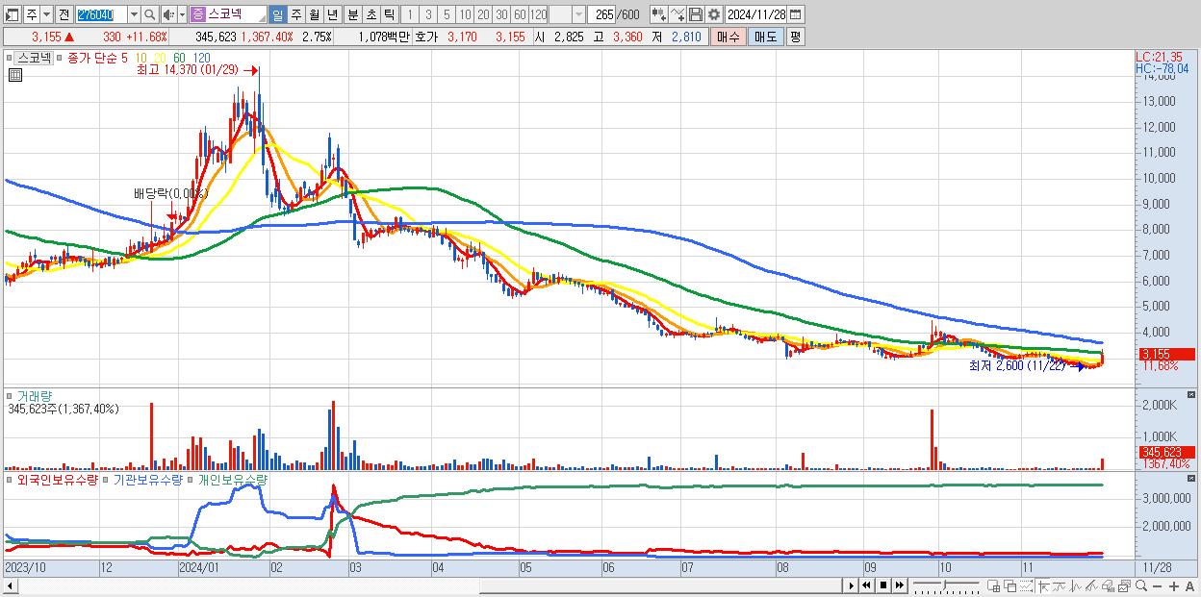Click the 120 moving average legend label
This screenshot has width=1201, height=597.
202,58
